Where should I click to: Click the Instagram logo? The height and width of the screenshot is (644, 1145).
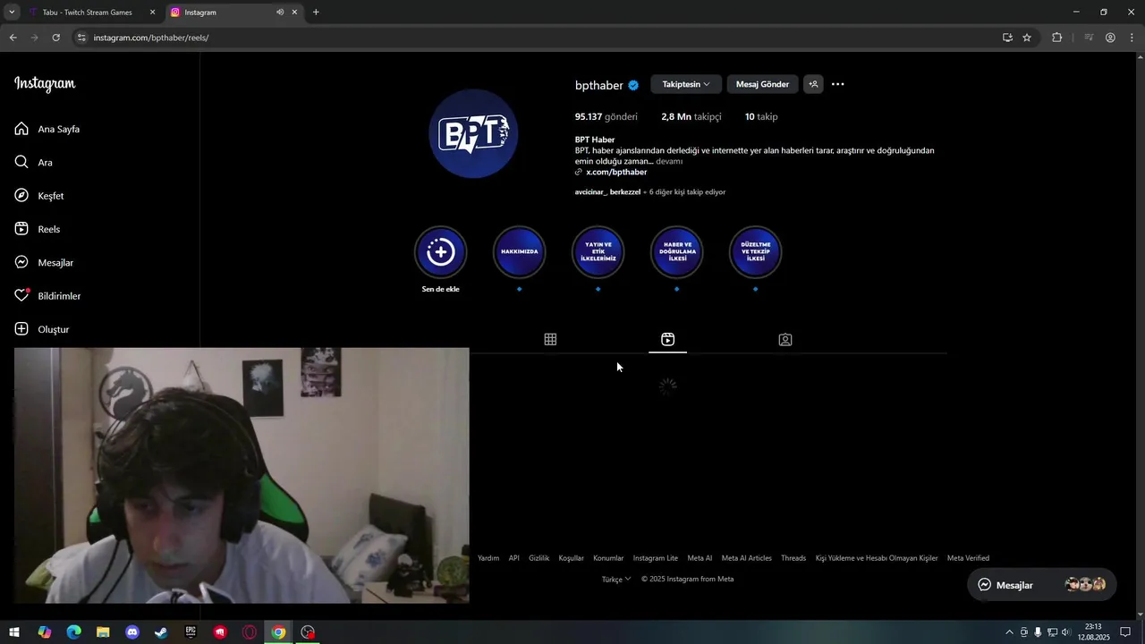[45, 84]
